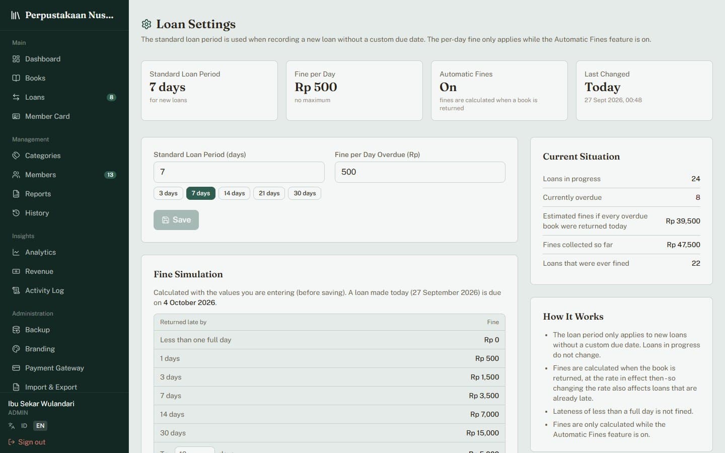Click the Revenue banknote icon
Viewport: 725px width, 453px height.
tap(16, 271)
